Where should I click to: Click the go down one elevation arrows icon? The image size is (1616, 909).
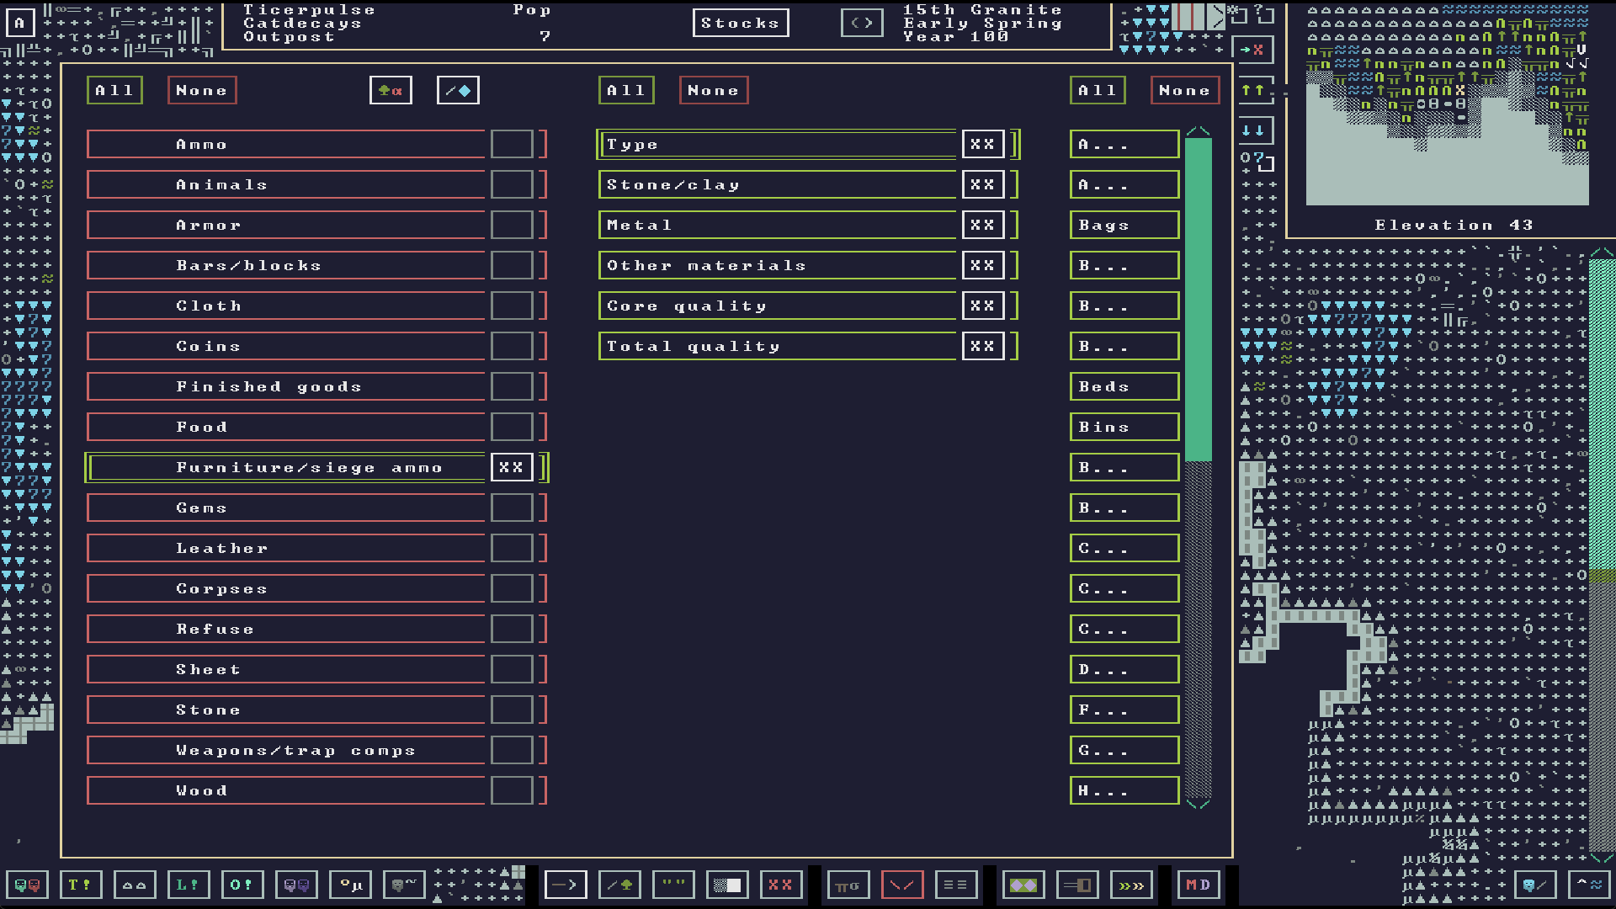coord(1252,130)
